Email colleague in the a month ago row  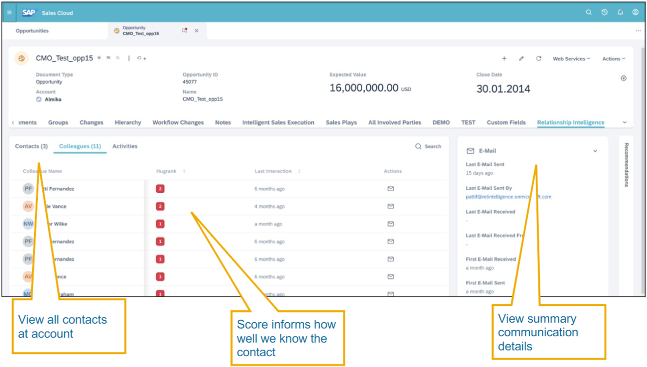390,224
